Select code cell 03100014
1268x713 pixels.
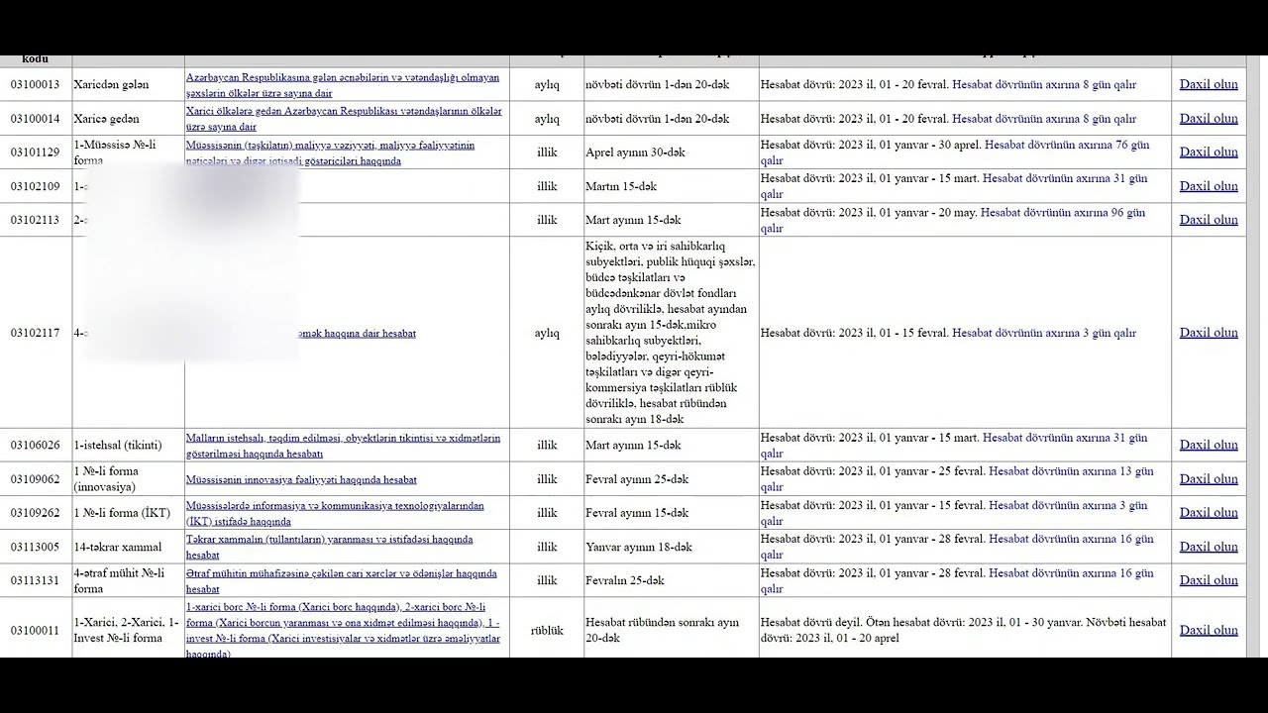tap(36, 118)
